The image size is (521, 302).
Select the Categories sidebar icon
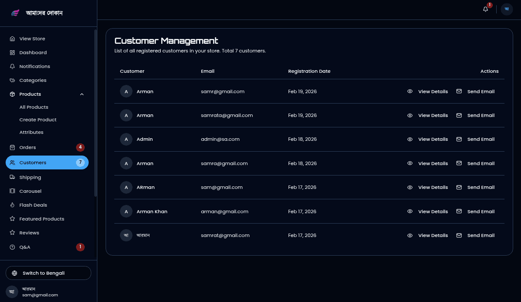12,80
